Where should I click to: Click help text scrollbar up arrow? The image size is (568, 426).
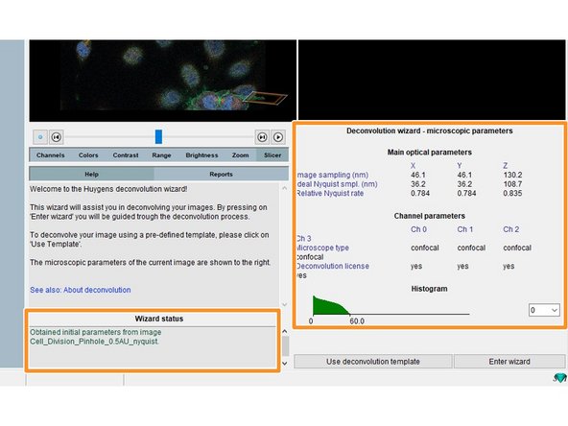coord(284,188)
